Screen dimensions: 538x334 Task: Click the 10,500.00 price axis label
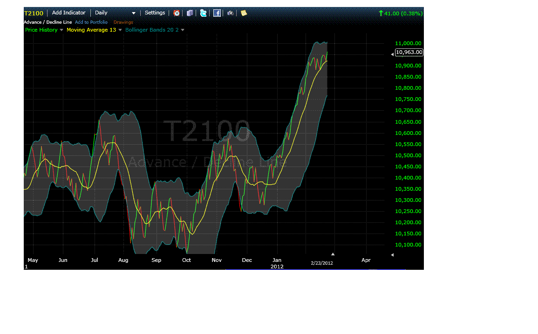click(x=408, y=155)
